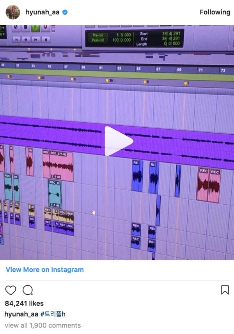The height and width of the screenshot is (334, 234).
Task: Open comments with the speech bubble icon
Action: pos(28,290)
